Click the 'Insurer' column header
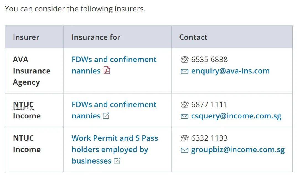 click(x=26, y=37)
